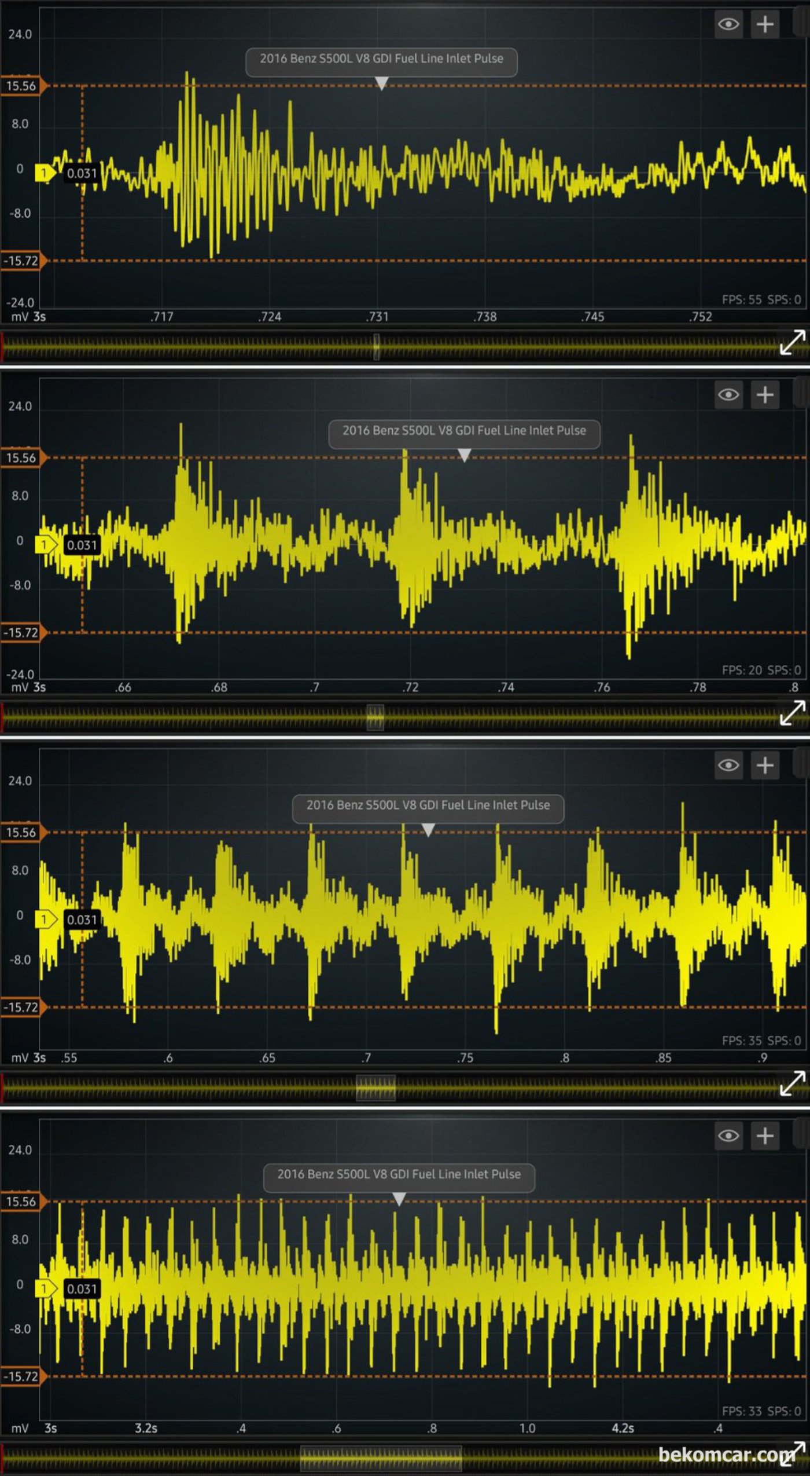This screenshot has height=1476, width=810.
Task: Click the Fuel Line Inlet Pulse label in third panel
Action: coord(428,805)
